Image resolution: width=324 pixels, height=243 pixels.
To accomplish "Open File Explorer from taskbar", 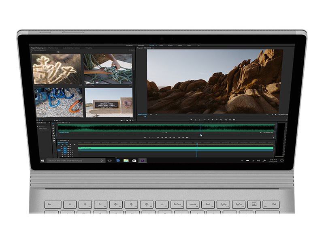I will click(x=126, y=160).
